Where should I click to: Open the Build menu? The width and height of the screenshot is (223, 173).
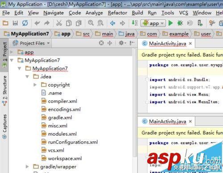137,13
